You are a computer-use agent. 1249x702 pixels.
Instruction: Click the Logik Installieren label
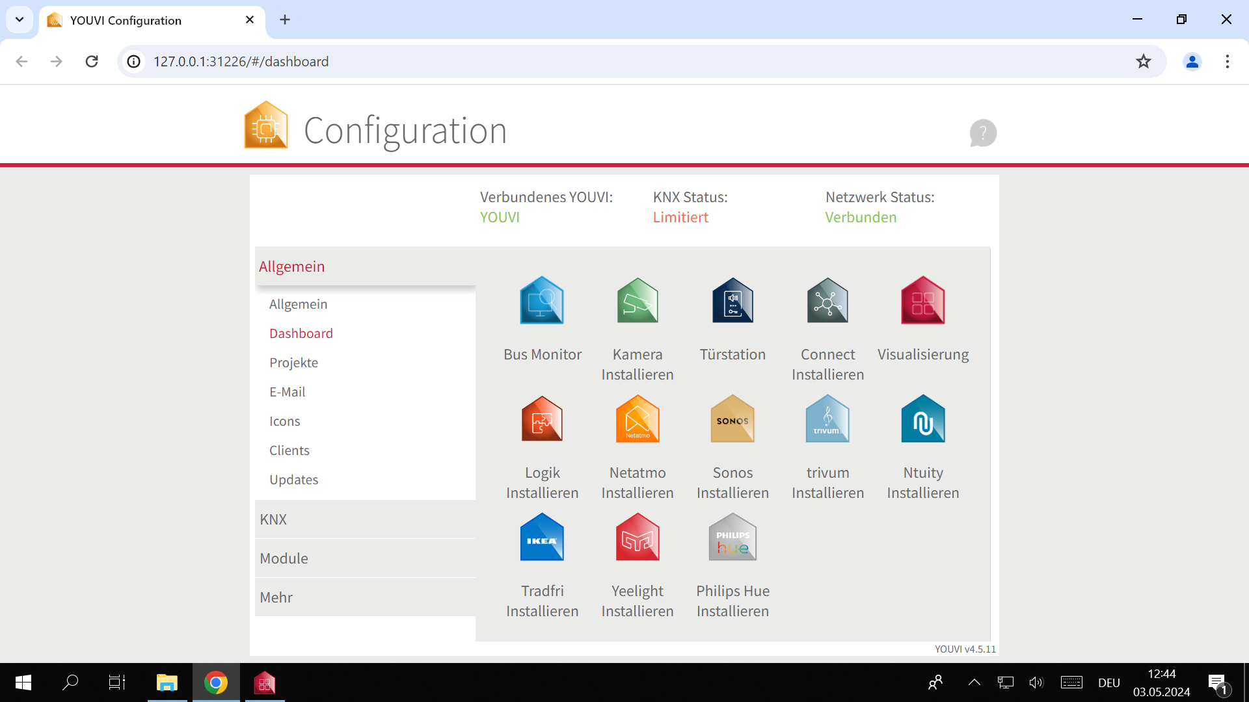[x=543, y=483]
